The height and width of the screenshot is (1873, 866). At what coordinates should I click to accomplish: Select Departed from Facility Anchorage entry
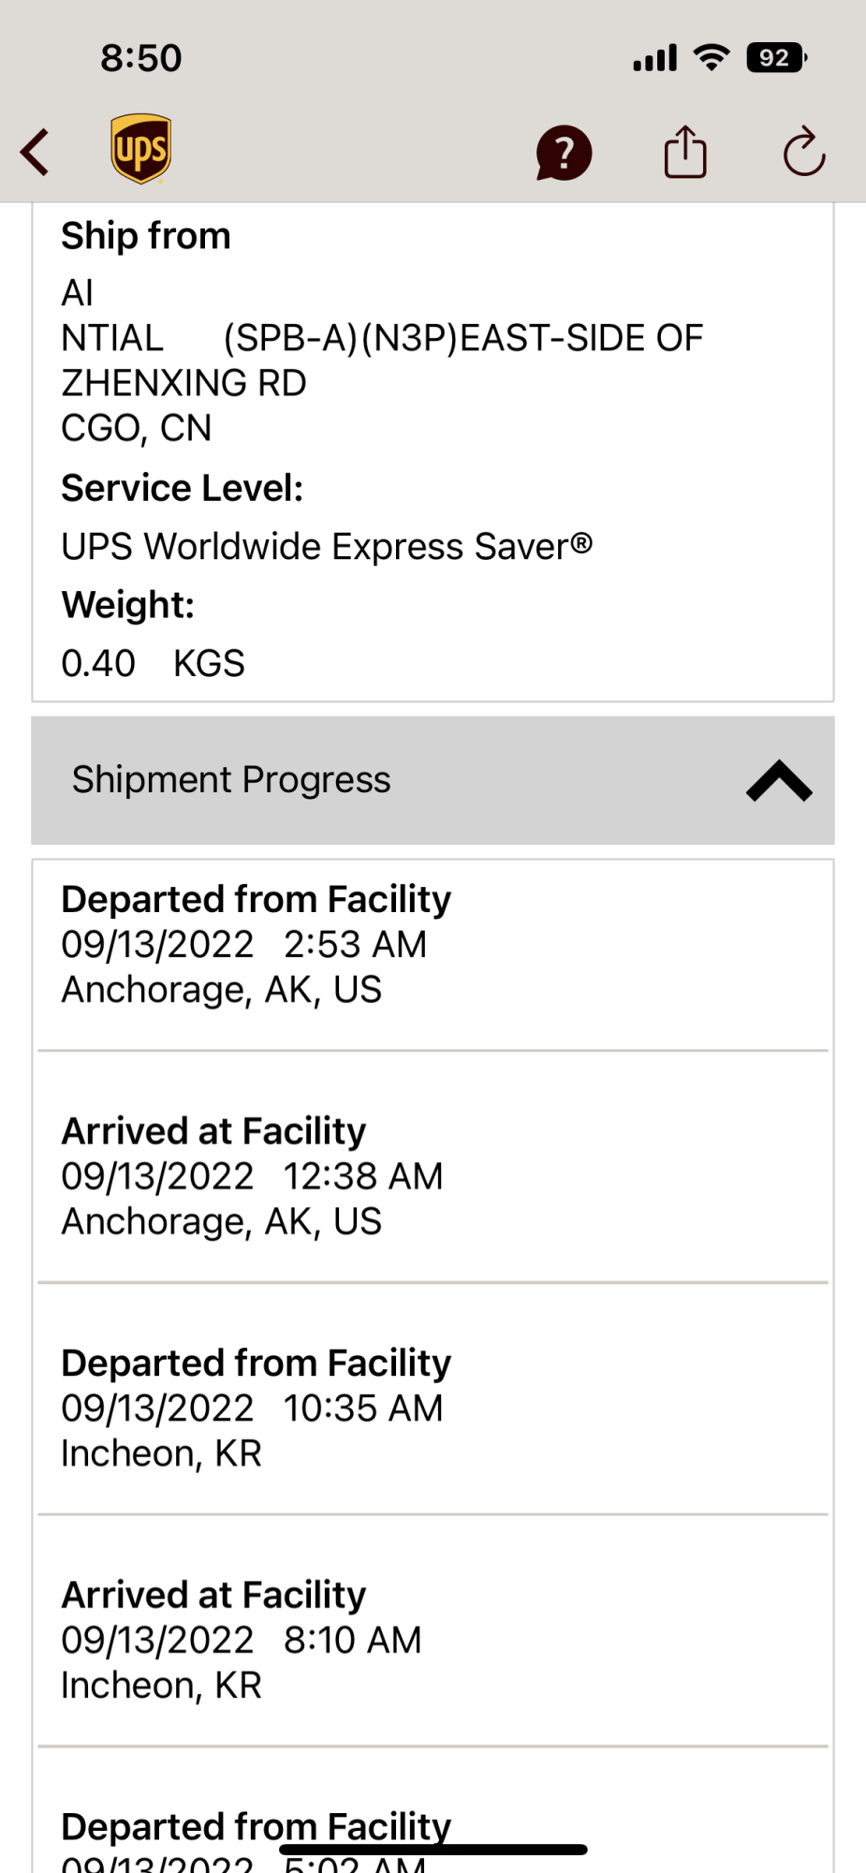256,944
